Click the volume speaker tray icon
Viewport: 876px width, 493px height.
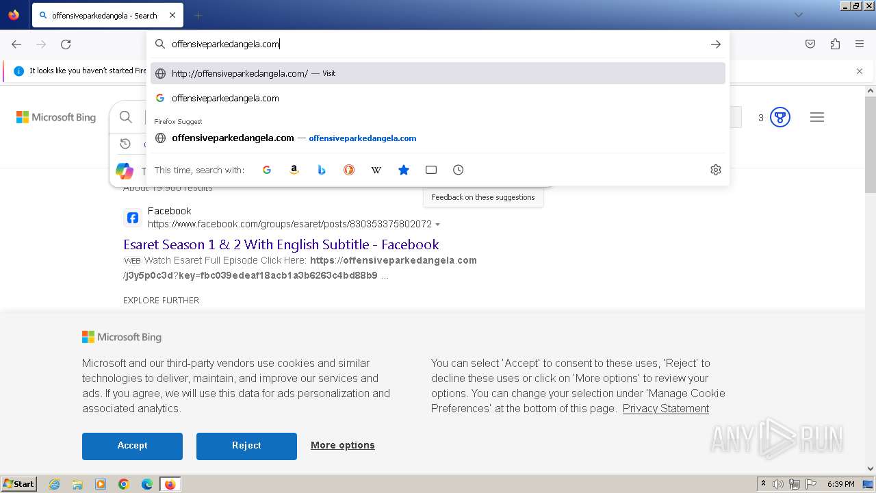pyautogui.click(x=778, y=484)
